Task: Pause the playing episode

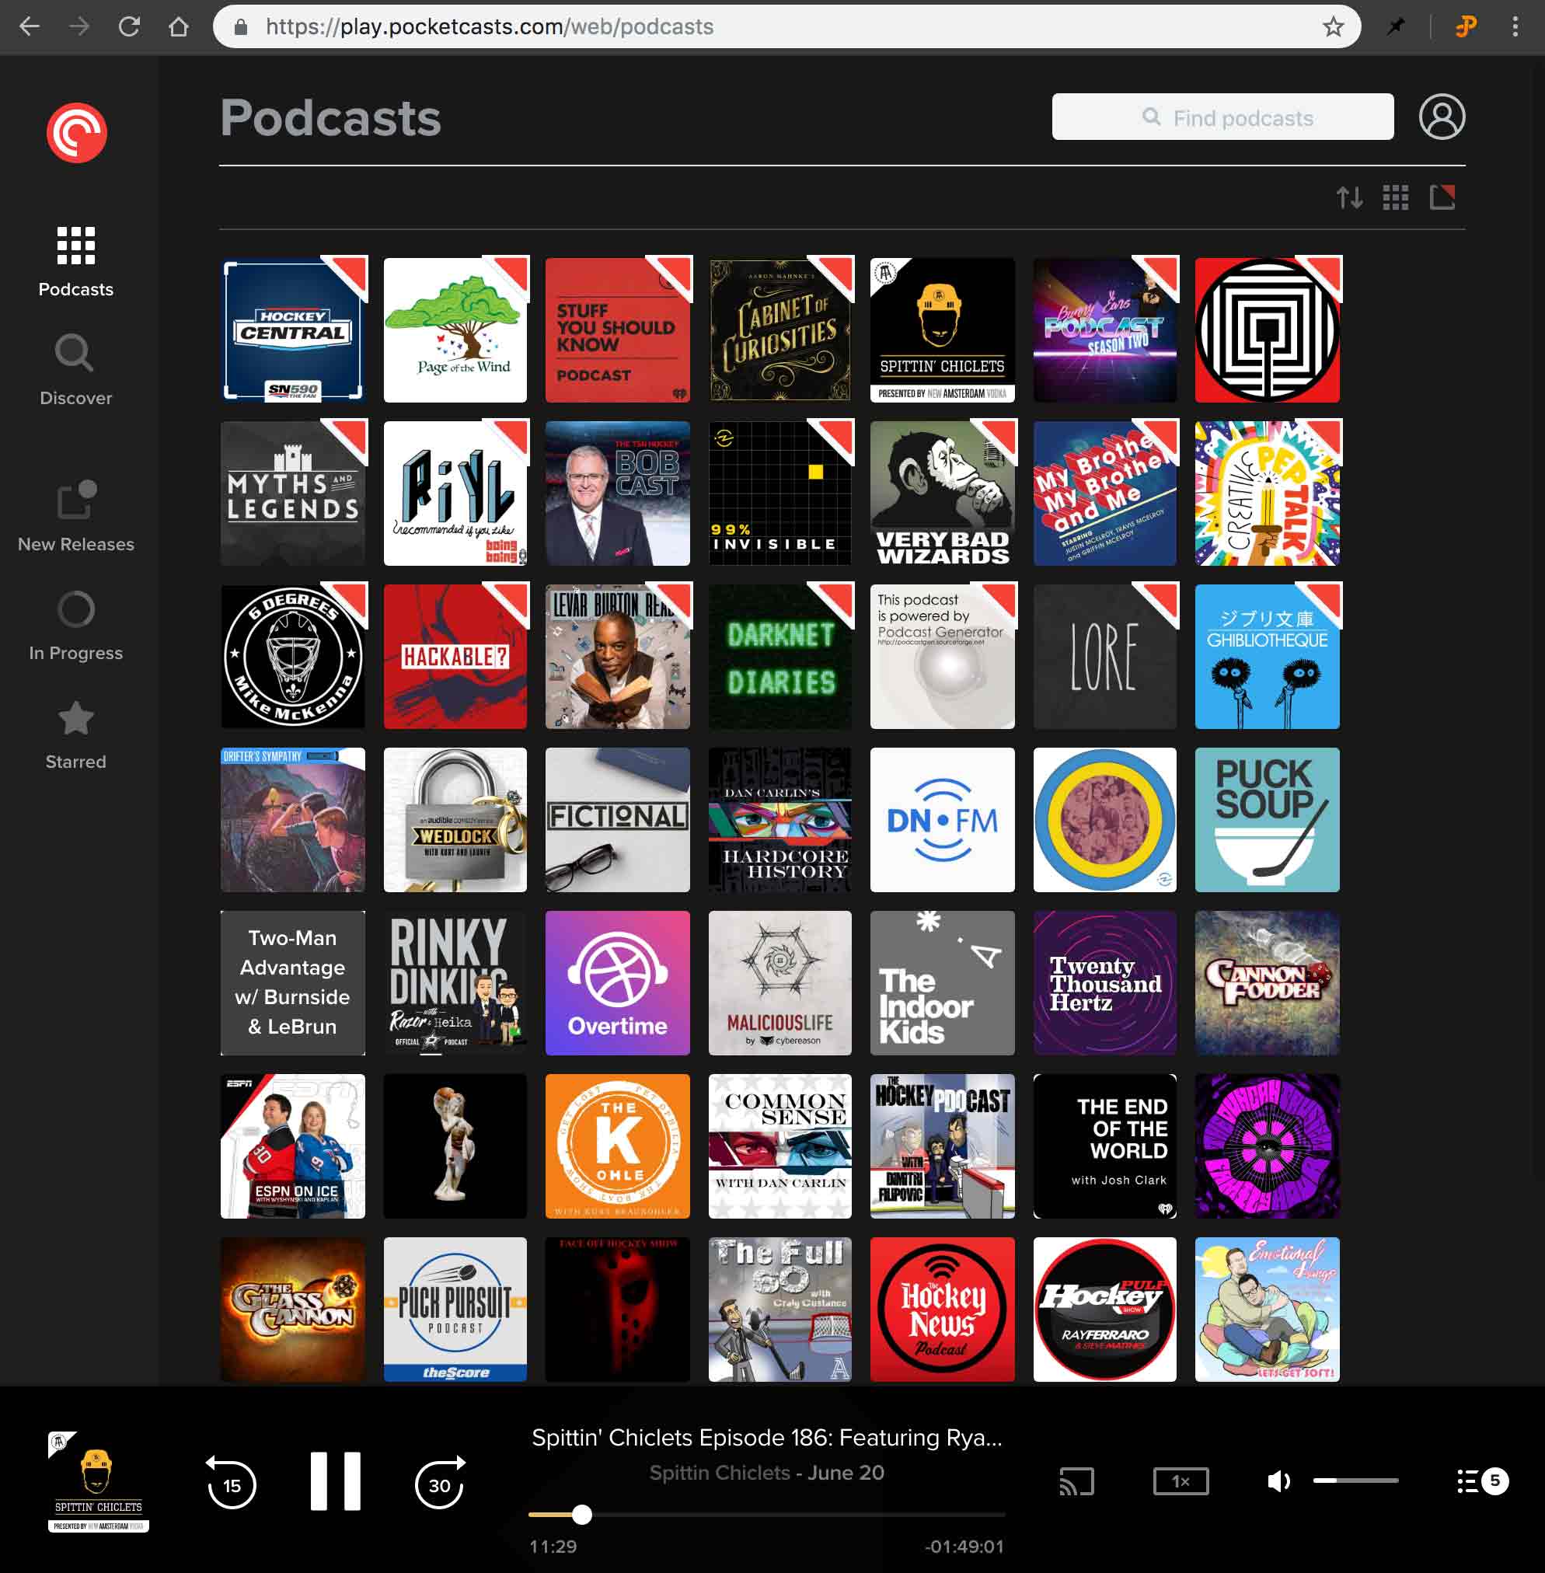Action: (335, 1481)
